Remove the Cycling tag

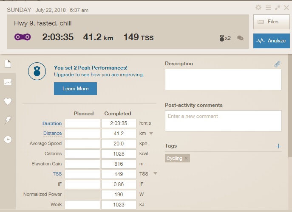186,158
